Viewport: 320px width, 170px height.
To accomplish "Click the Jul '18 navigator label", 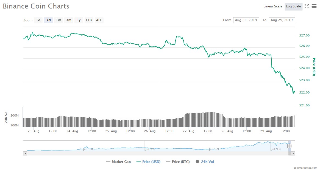I will coord(150,149).
